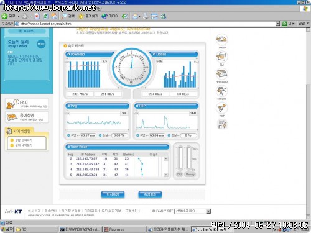
Task: Switch to the Ragnarok taskbar item
Action: 124,229
